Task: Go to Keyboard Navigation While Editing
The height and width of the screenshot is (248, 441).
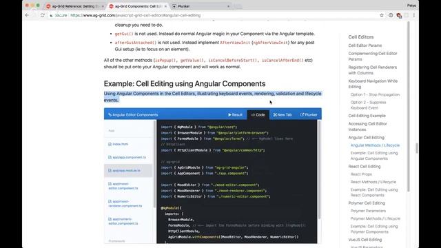Action: (x=373, y=84)
